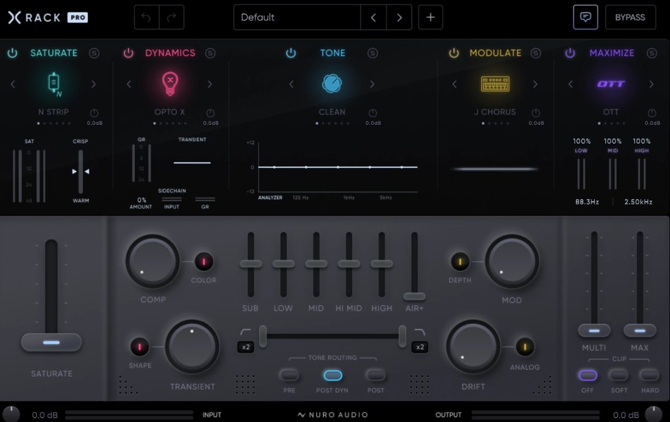This screenshot has width=670, height=422.
Task: Toggle the Analog button beside Drift
Action: click(x=525, y=347)
